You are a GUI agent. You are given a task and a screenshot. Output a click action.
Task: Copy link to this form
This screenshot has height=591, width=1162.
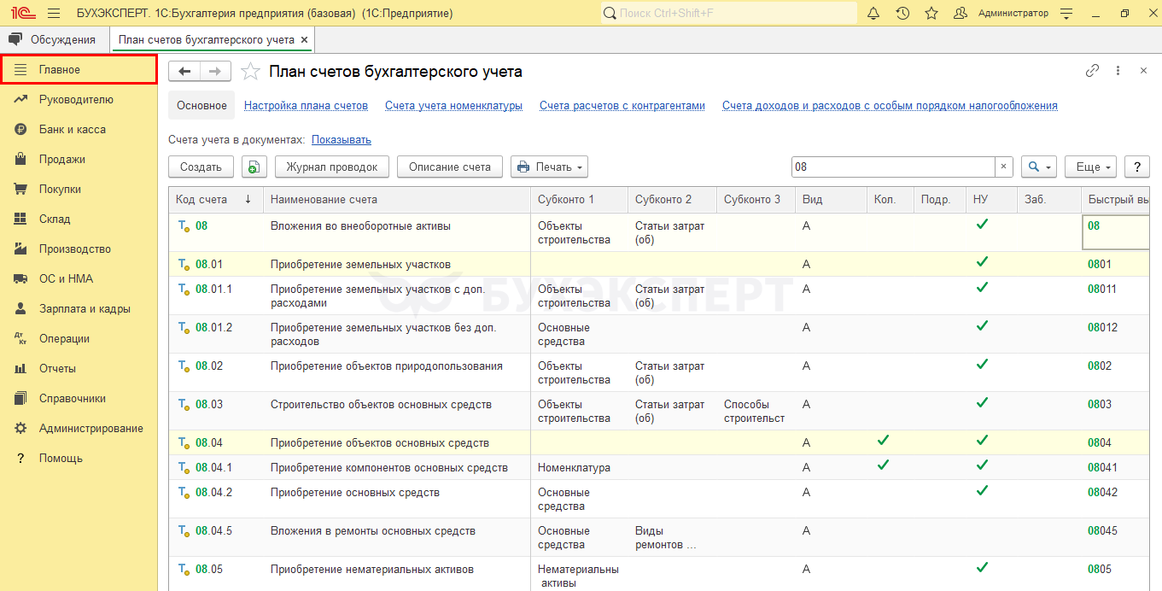click(1092, 71)
